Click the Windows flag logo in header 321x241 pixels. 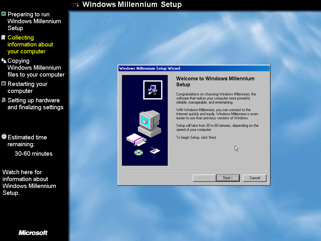(75, 4)
